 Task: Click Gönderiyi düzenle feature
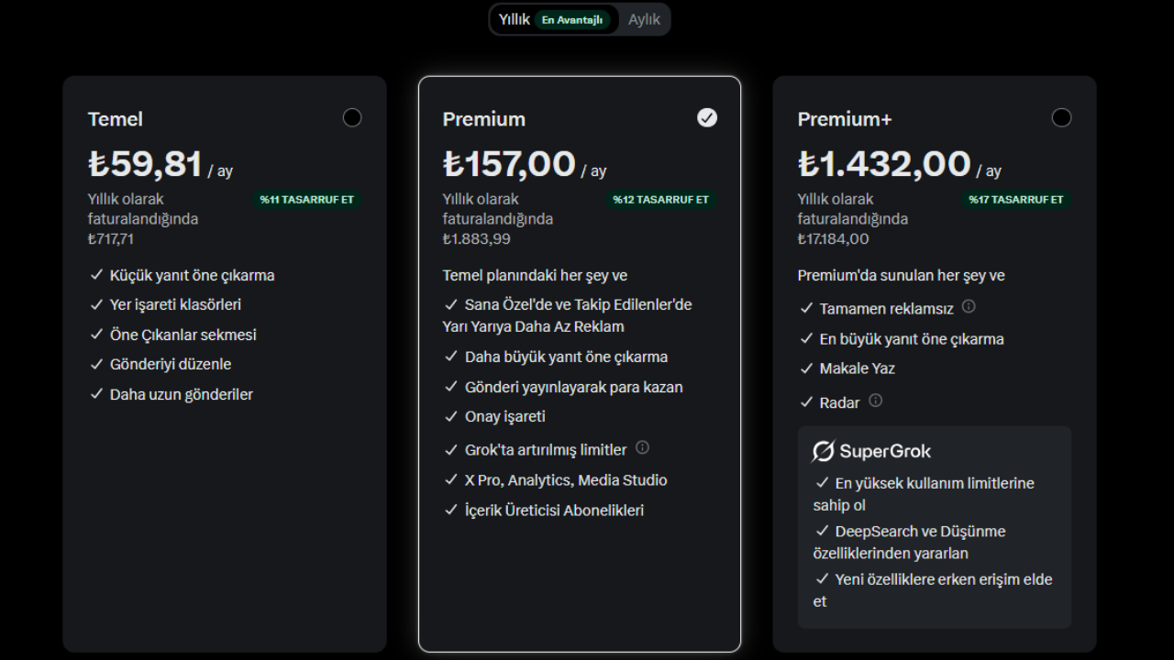[x=171, y=364]
